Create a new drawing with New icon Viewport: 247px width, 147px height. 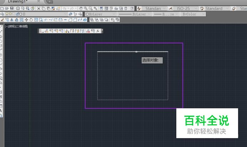pos(2,9)
